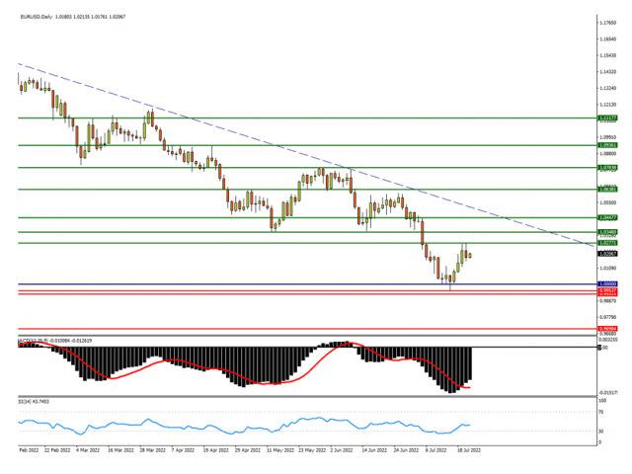Click the RSI 70 level scale label
This screenshot has width=632, height=474.
[x=602, y=413]
